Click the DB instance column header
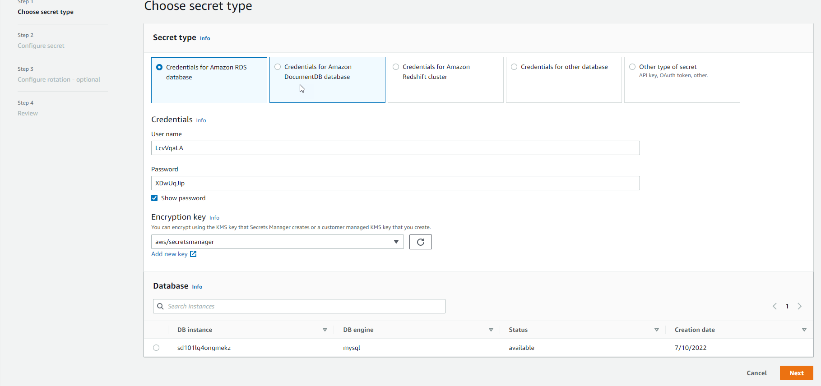821x386 pixels. 195,330
